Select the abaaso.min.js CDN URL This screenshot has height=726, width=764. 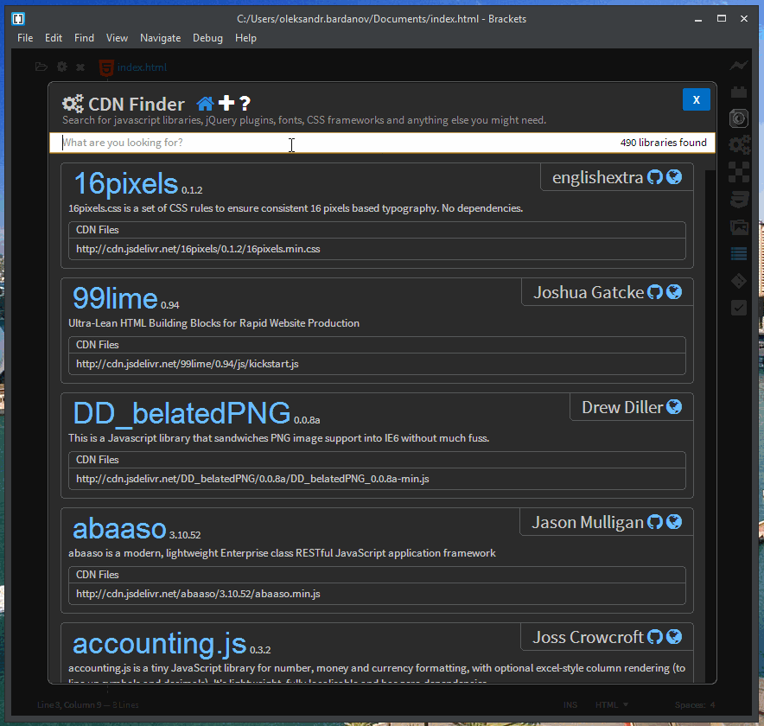[198, 594]
